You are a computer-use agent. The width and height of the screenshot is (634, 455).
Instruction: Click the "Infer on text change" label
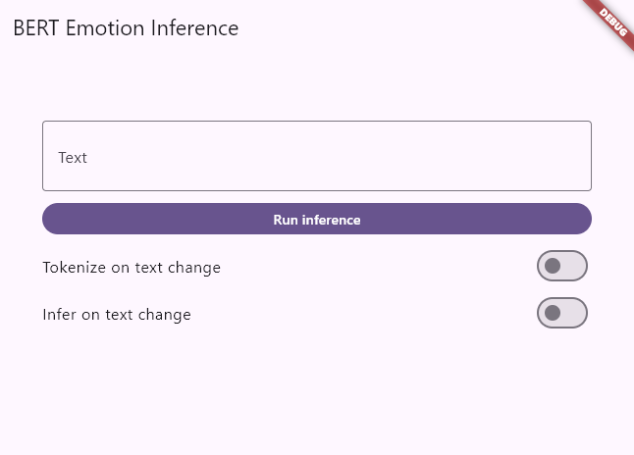click(117, 315)
